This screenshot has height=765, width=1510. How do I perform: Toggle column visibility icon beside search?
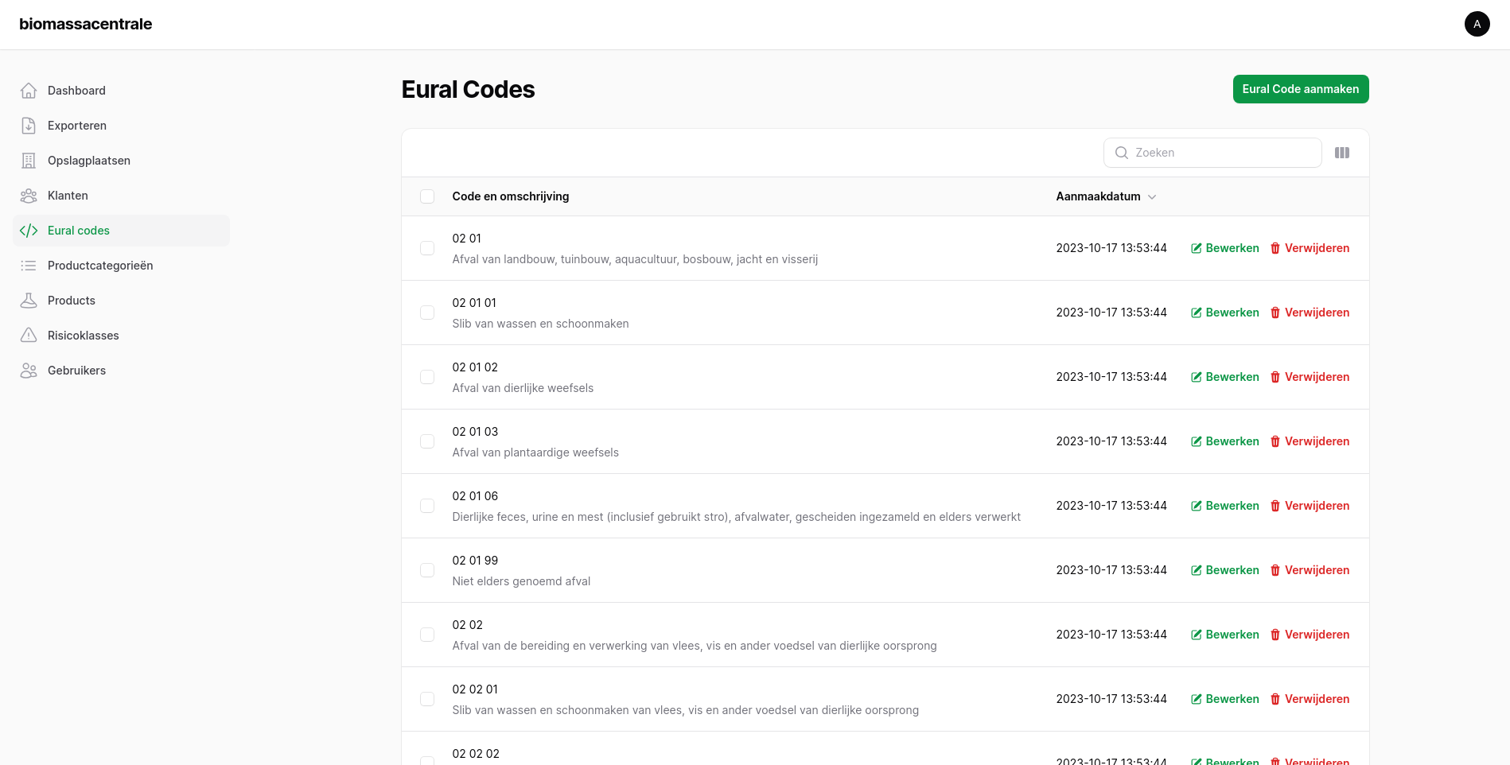(1341, 153)
